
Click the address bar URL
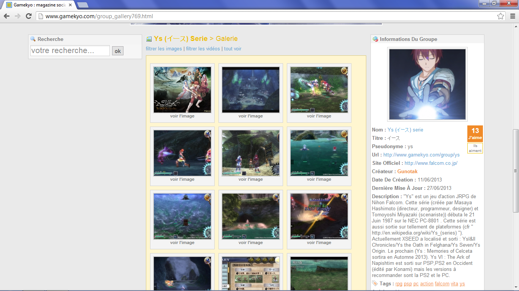click(99, 16)
